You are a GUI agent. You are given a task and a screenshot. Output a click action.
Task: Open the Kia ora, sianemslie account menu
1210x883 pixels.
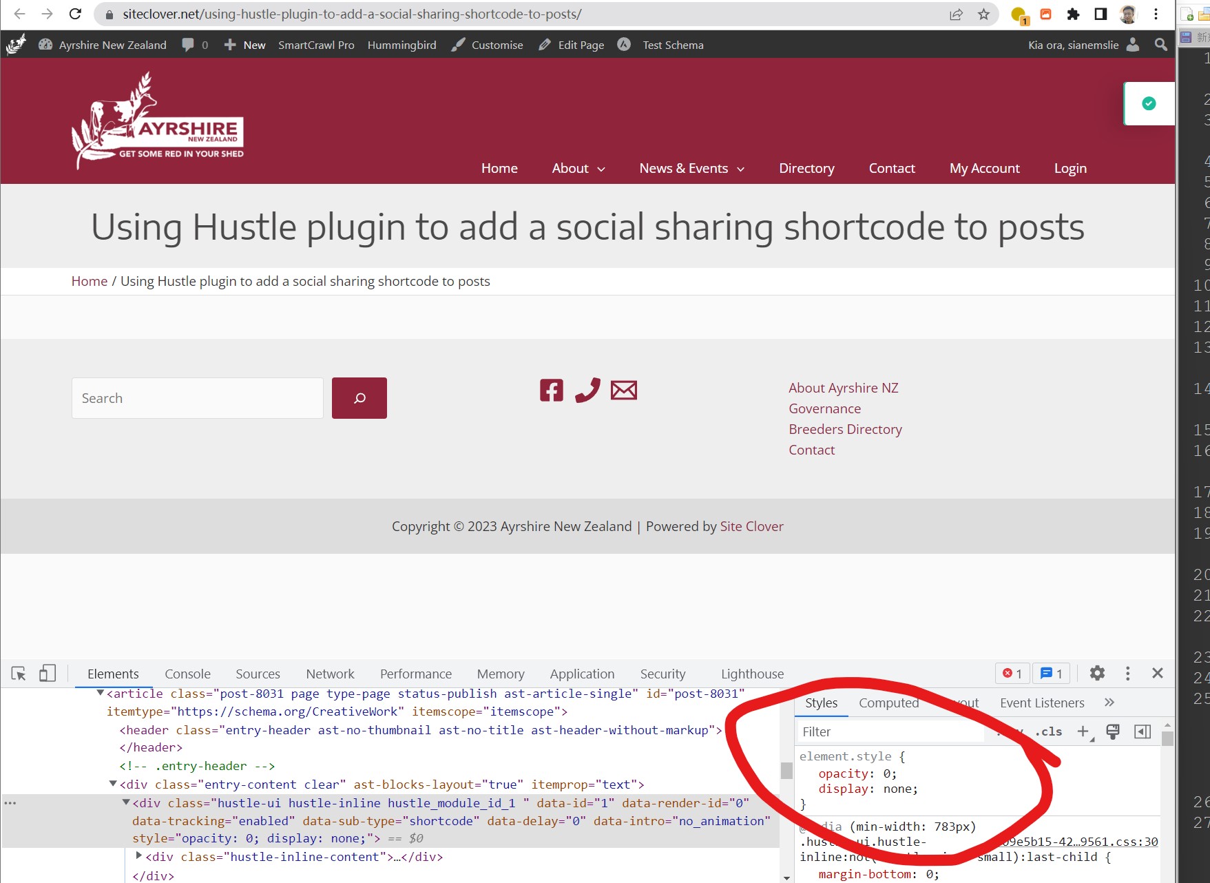1083,45
